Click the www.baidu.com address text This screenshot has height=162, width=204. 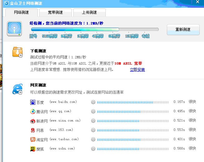[x=63, y=102]
